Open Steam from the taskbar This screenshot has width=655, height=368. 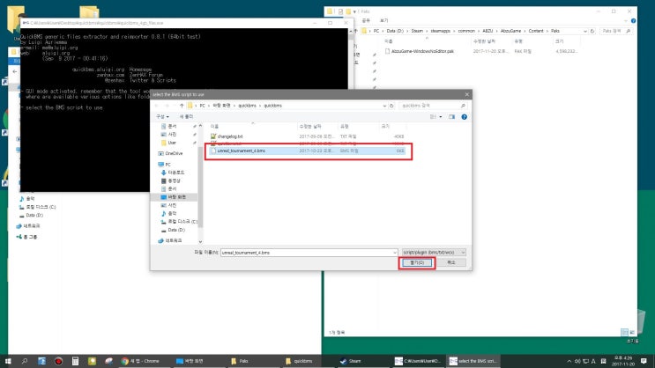tap(354, 360)
